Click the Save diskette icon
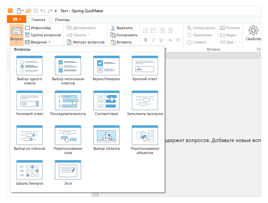268x203 pixels. coord(35,11)
